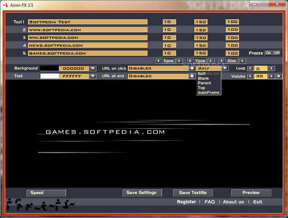The image size is (288, 218).
Task: Click Xpos value for Text 1
Action: (169, 22)
